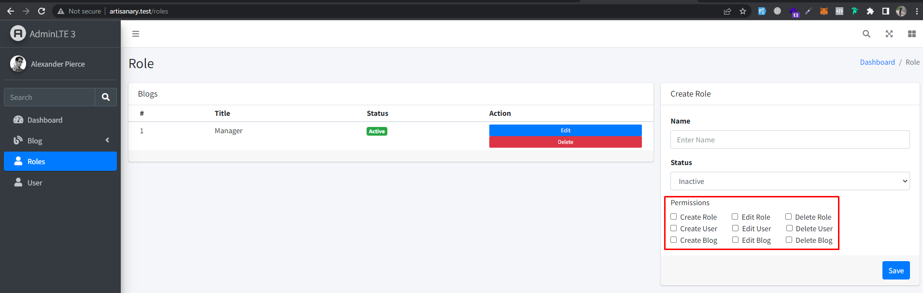The image size is (923, 293).
Task: Click the Role breadcrumb text
Action: 912,62
